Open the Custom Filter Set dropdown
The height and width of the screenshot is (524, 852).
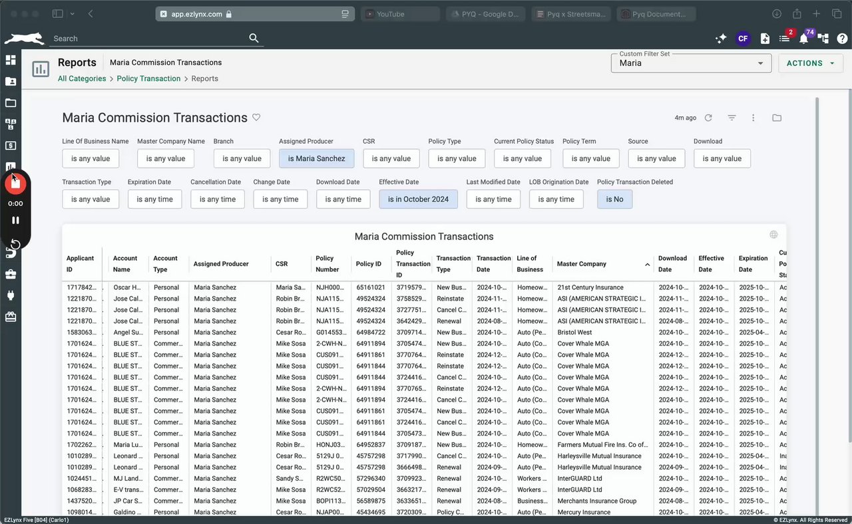691,63
